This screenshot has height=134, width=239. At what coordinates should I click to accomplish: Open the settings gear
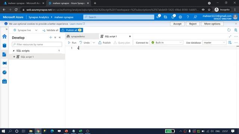coord(180,17)
